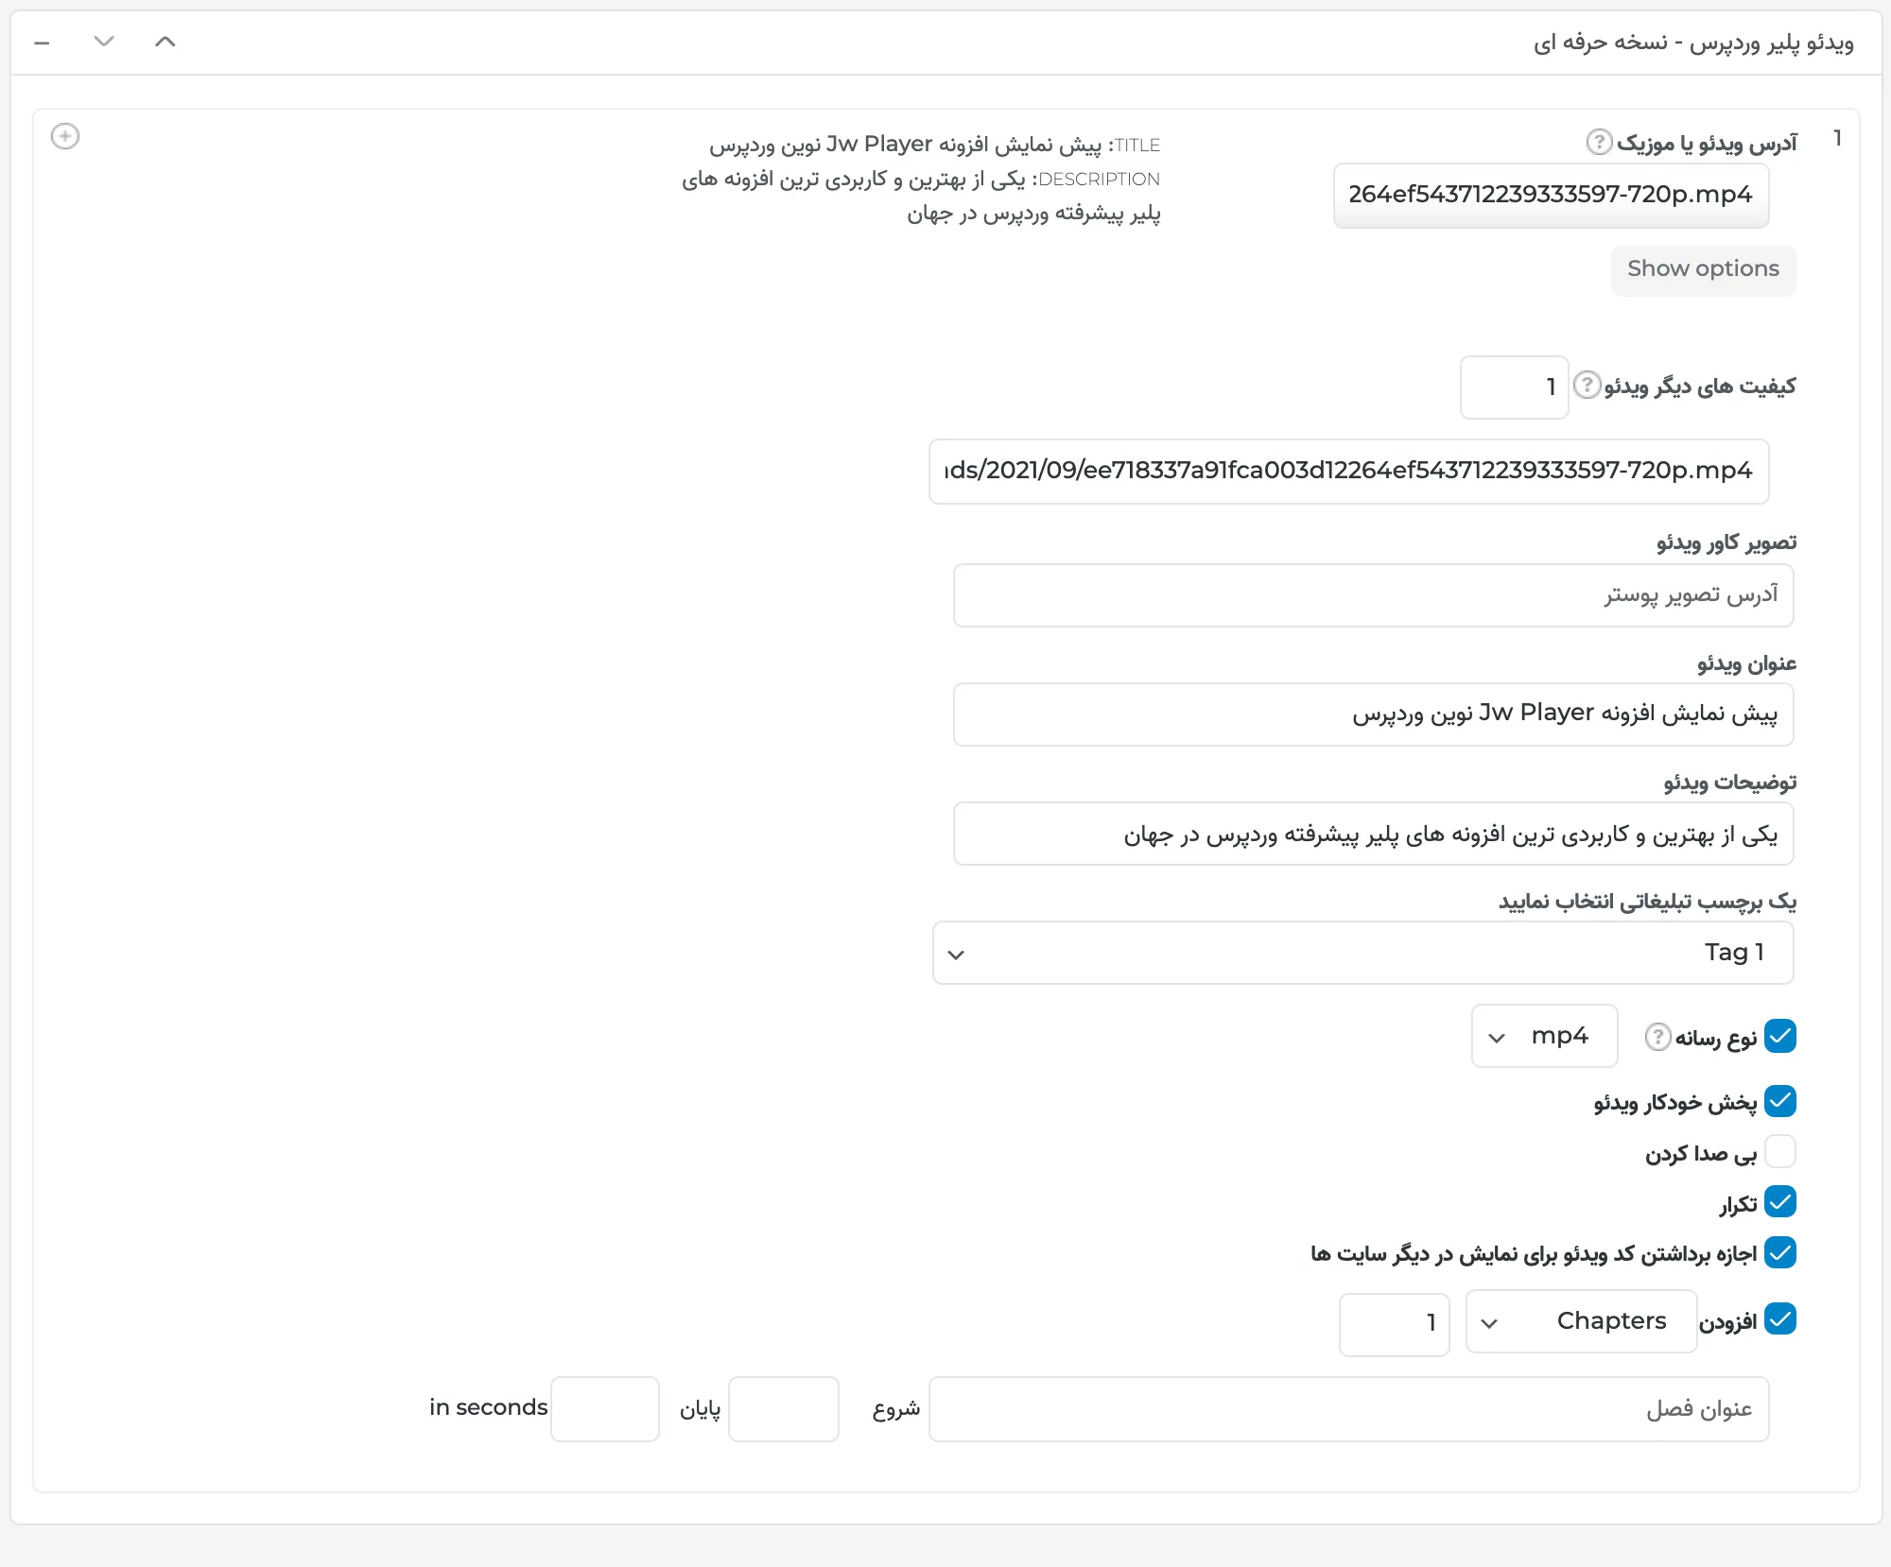Disable the تکرار loop checkbox
The height and width of the screenshot is (1567, 1891).
point(1780,1202)
